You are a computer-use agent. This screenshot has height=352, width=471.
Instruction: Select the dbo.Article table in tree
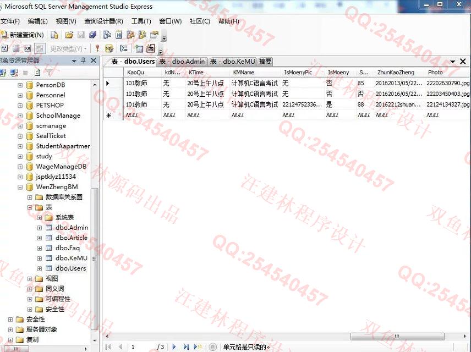pyautogui.click(x=72, y=238)
